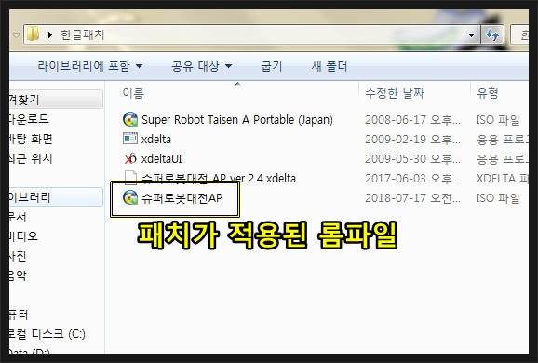This screenshot has height=363, width=538.
Task: Select Computer (컴퓨터) in the navigation pane
Action: (x=19, y=315)
